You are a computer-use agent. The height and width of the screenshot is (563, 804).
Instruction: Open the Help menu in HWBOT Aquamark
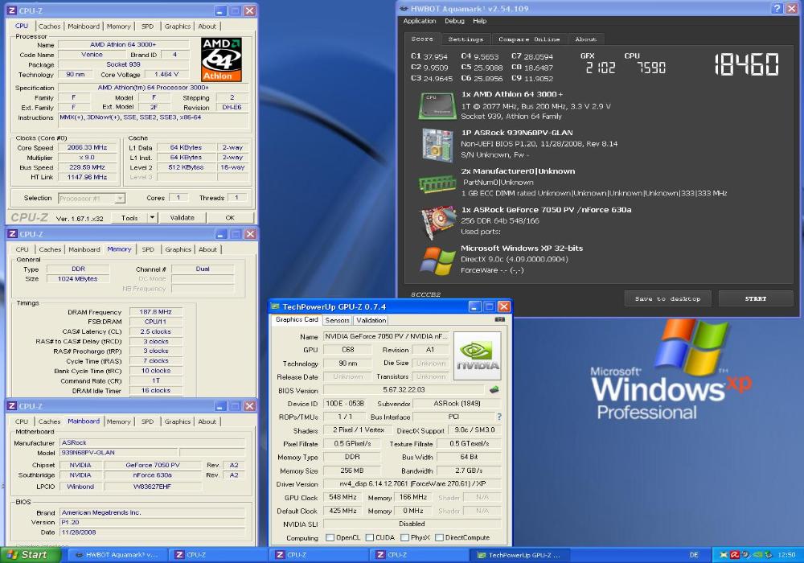[479, 21]
